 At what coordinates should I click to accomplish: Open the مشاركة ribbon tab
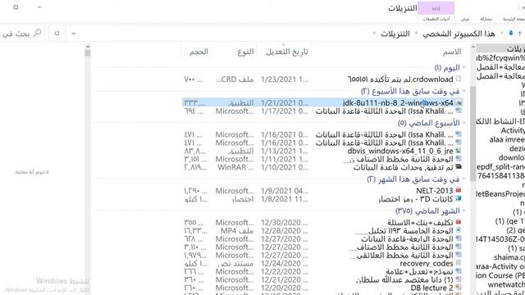[x=486, y=19]
